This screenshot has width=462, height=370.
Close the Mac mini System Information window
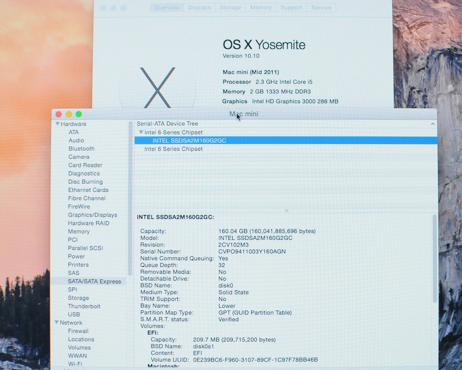click(x=59, y=114)
